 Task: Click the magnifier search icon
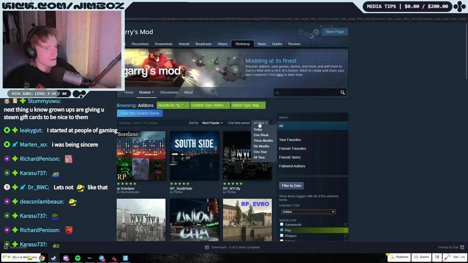(x=343, y=92)
